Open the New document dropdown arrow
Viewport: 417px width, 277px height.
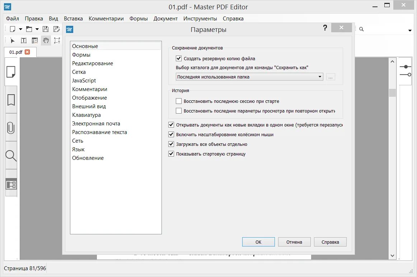[x=20, y=29]
